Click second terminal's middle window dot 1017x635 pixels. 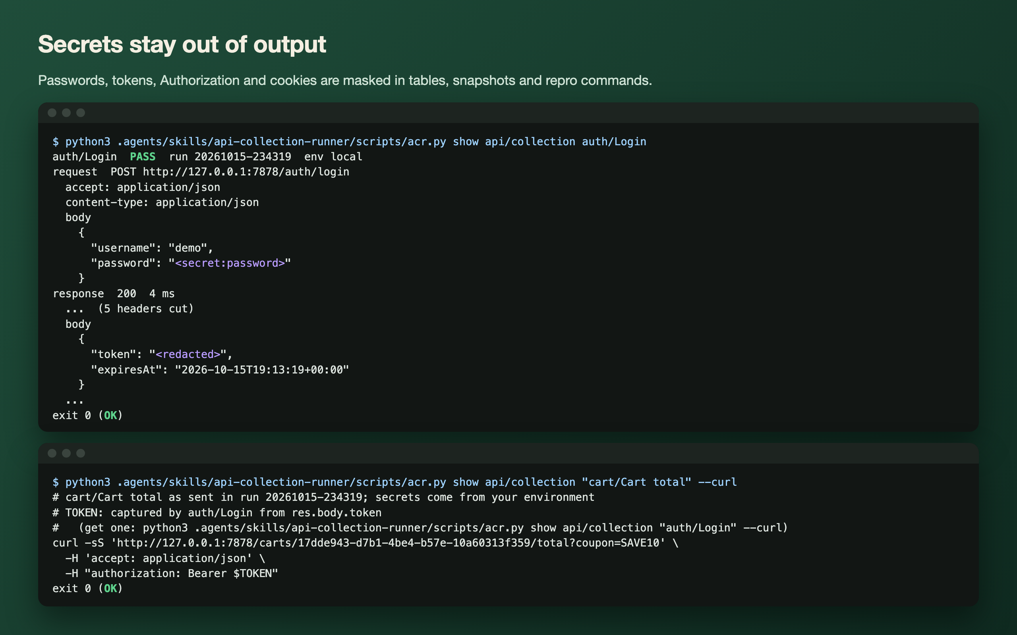tap(66, 453)
